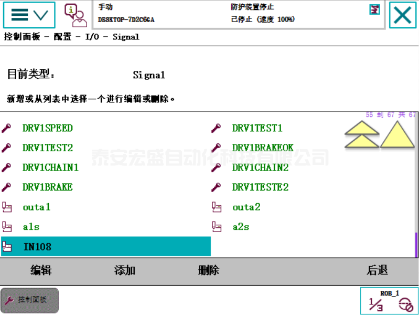This screenshot has height=315, width=419.
Task: Click the 编辑 (Edit) button
Action: [x=41, y=270]
